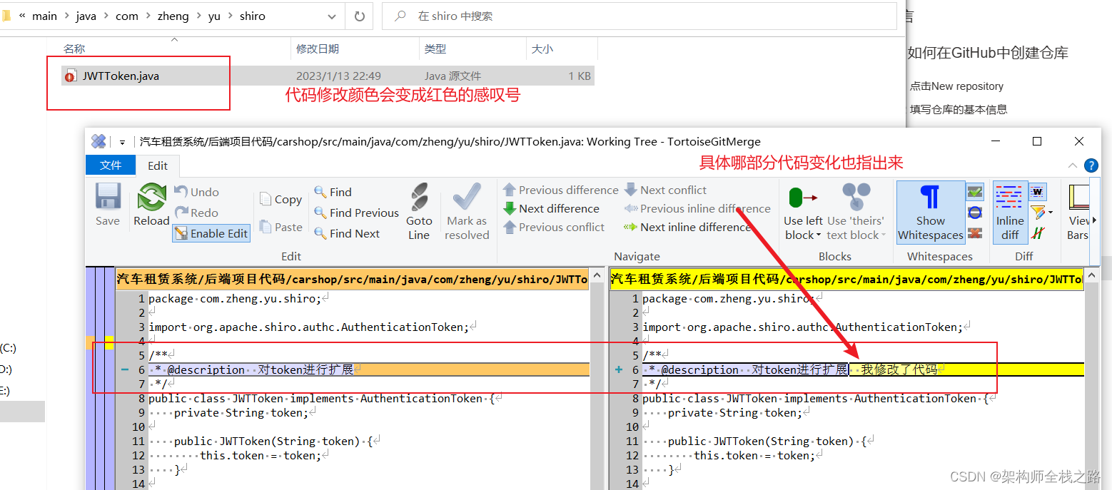Sort Explorer by 修改日期 column
Viewport: 1112px width, 490px height.
(x=318, y=49)
